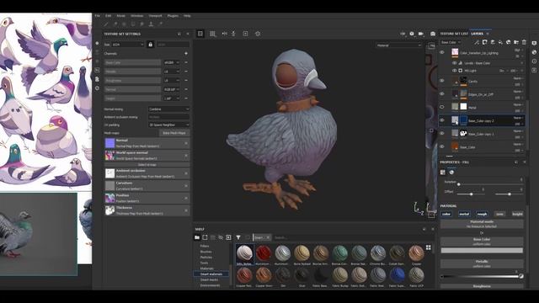Toggle the color material channel button
This screenshot has height=303, width=539.
[x=446, y=214]
